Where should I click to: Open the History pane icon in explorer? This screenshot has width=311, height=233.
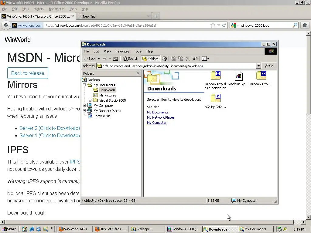coord(164,59)
